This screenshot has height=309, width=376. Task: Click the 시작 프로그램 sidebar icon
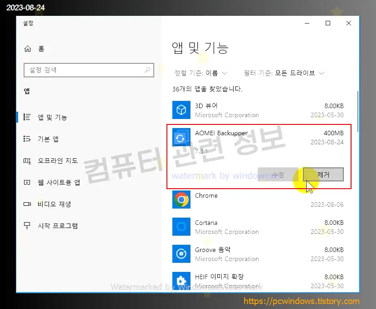tap(27, 226)
